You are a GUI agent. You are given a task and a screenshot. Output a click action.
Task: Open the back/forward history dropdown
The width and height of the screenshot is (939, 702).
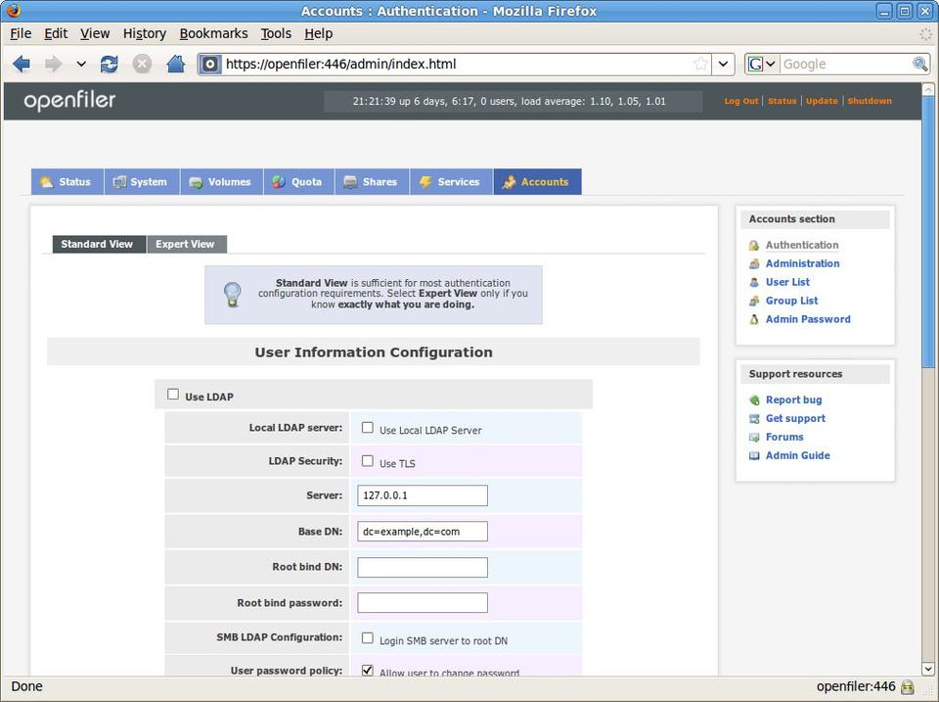[81, 64]
